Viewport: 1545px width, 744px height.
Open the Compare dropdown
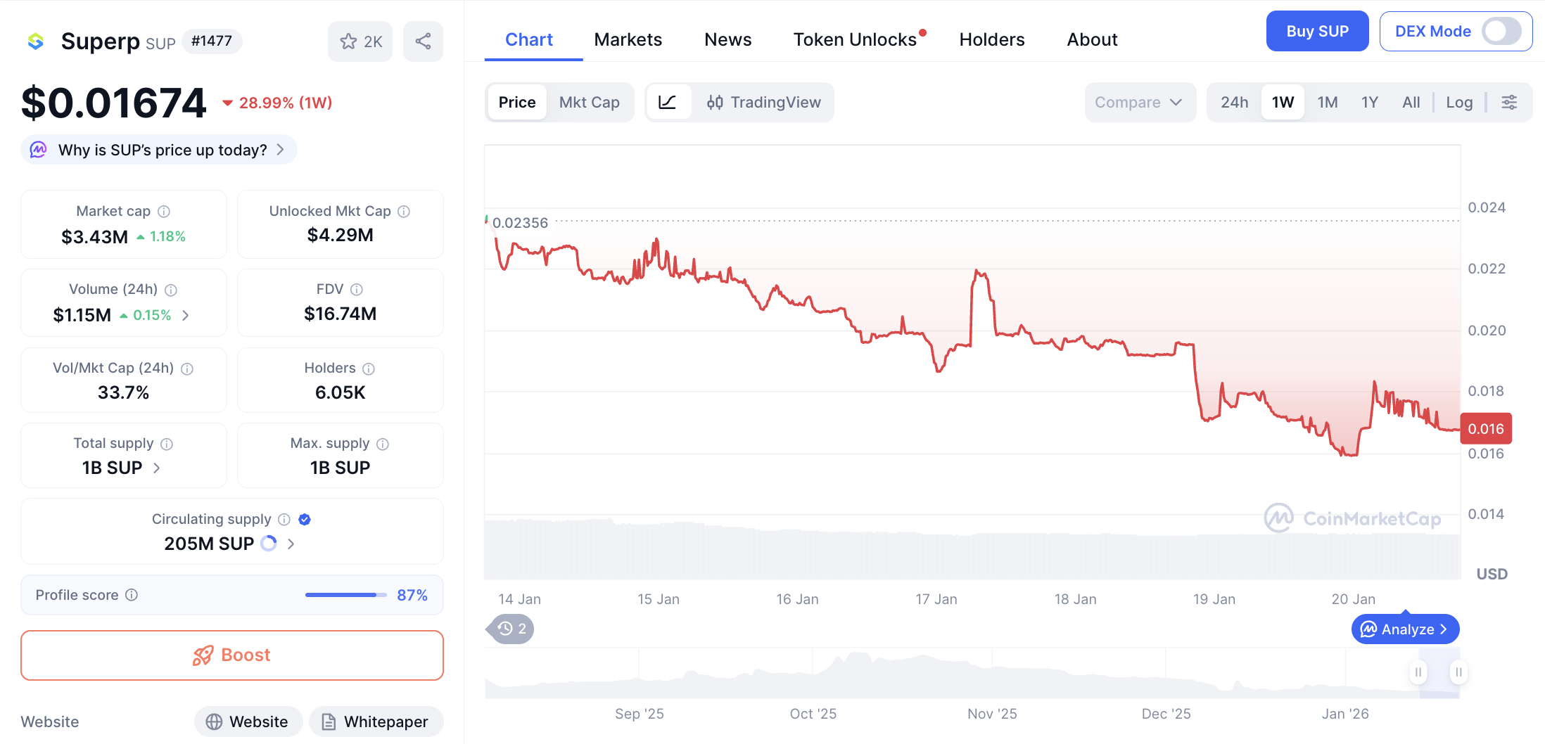1139,103
